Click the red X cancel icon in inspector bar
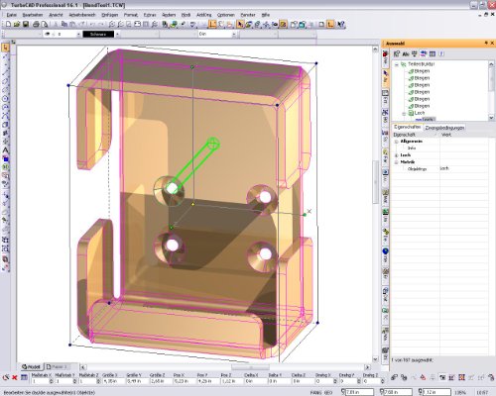 click(x=15, y=377)
